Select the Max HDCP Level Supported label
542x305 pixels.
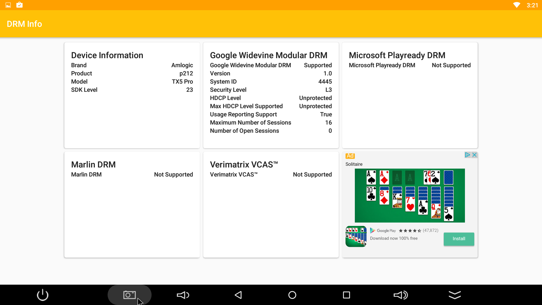pyautogui.click(x=246, y=106)
